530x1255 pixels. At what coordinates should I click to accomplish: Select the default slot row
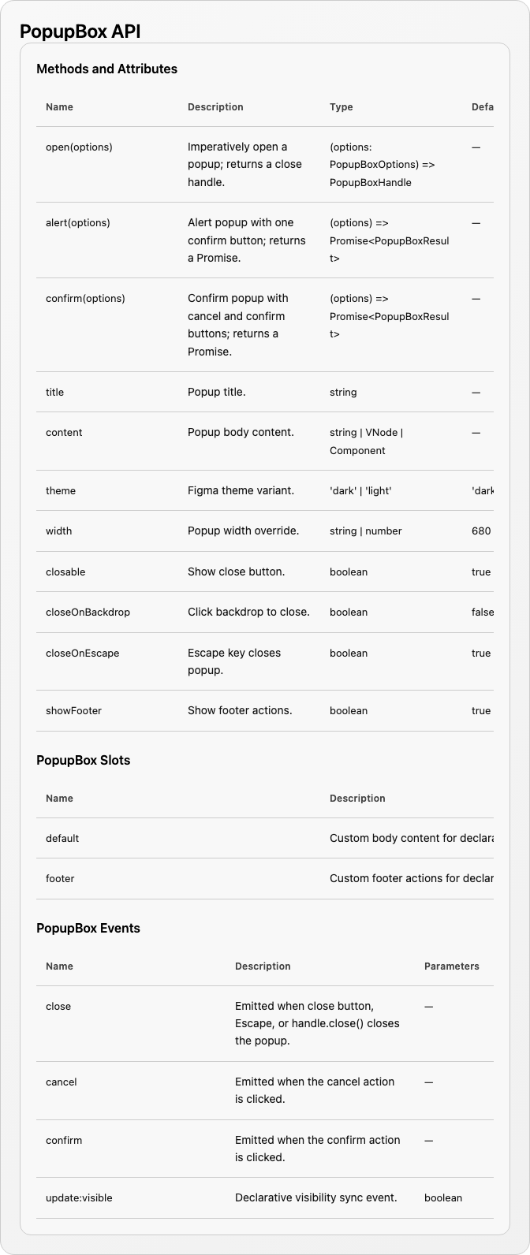(265, 839)
